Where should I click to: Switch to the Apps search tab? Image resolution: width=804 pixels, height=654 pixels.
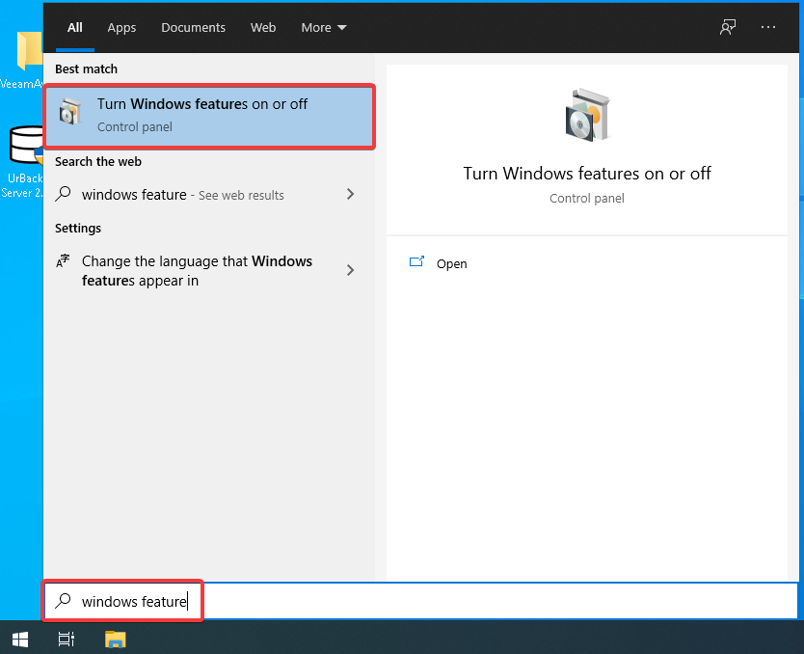[121, 27]
